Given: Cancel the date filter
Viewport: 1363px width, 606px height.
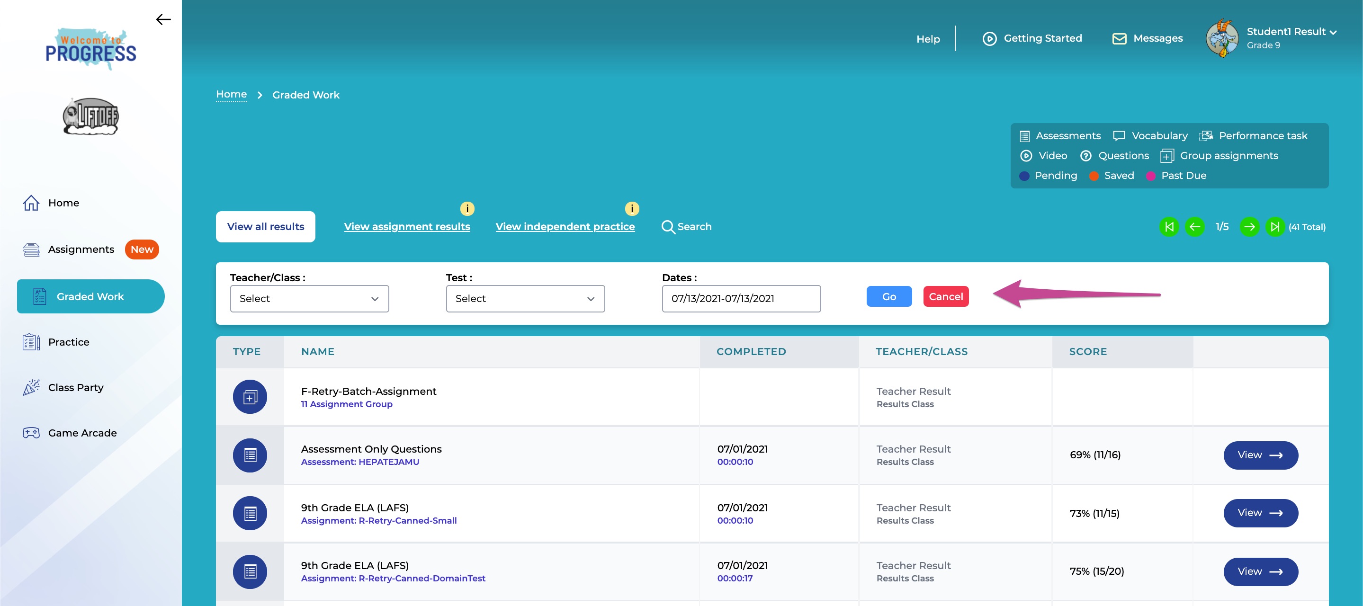Looking at the screenshot, I should click(946, 297).
